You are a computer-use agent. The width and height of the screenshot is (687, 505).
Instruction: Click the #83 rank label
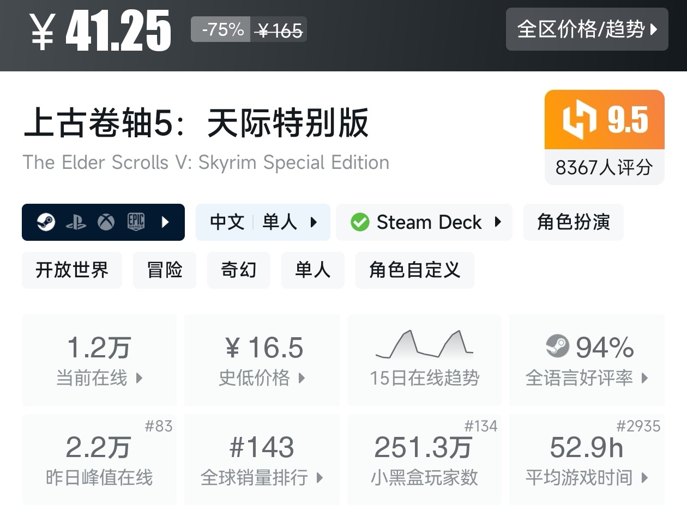159,426
